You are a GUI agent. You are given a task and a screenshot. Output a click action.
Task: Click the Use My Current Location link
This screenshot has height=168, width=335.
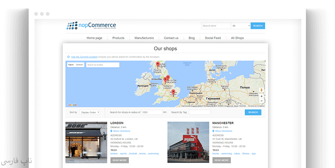click(84, 57)
